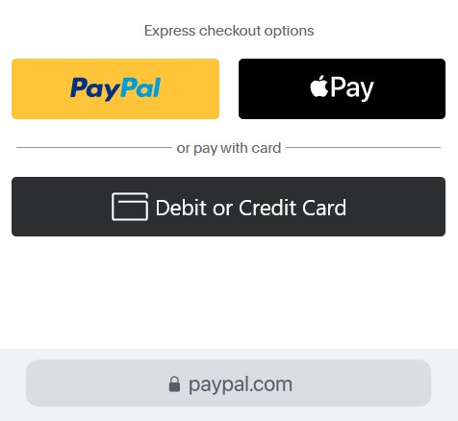Click the paypal.com URL text
This screenshot has height=421, width=458.
point(241,384)
